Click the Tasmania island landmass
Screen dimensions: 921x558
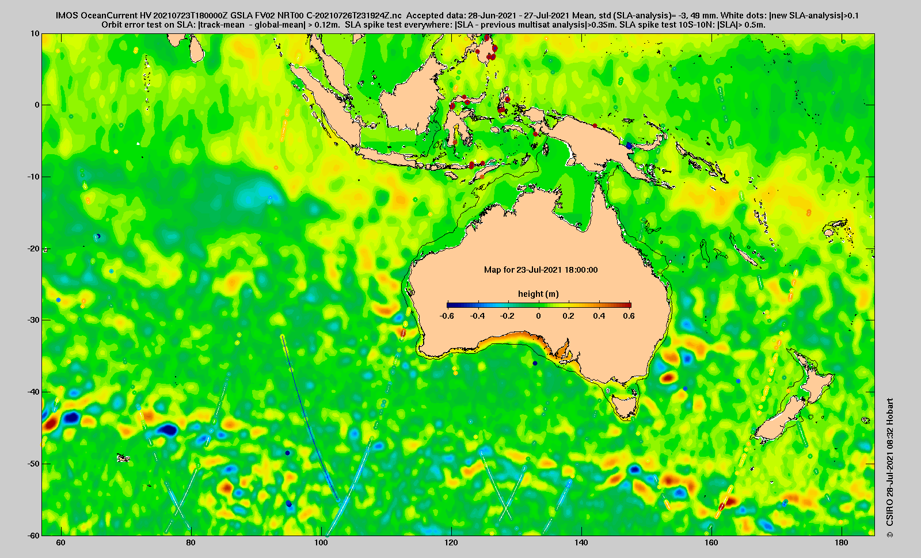(x=626, y=406)
